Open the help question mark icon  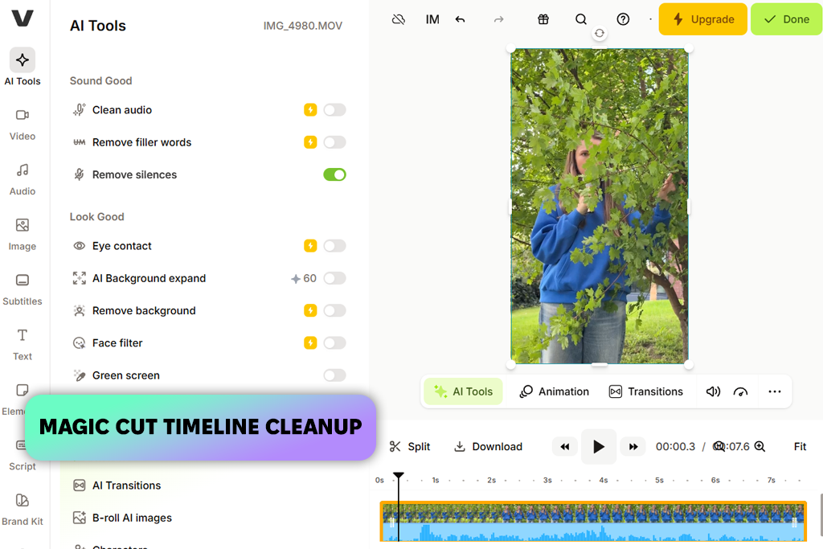(x=623, y=19)
